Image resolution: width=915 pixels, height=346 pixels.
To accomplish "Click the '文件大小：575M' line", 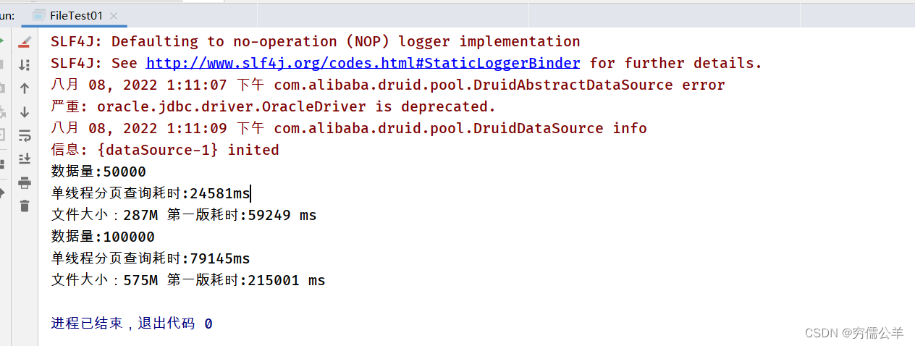I will [x=188, y=280].
